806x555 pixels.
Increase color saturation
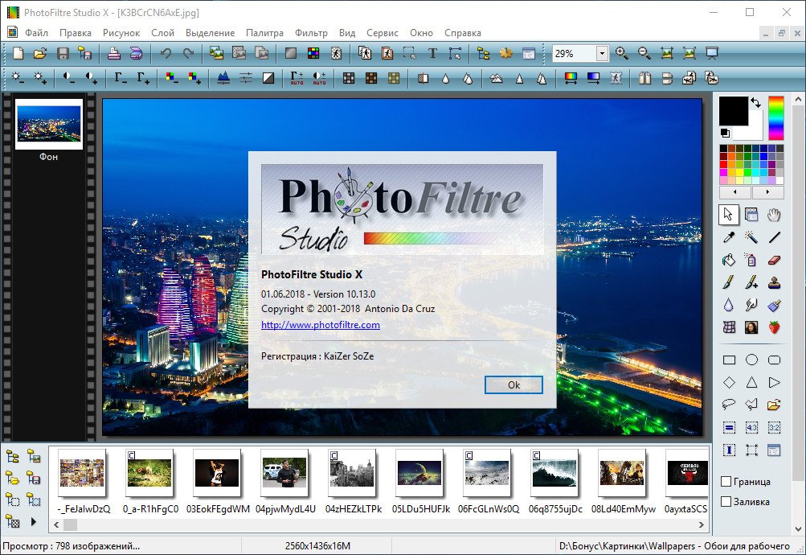click(194, 78)
